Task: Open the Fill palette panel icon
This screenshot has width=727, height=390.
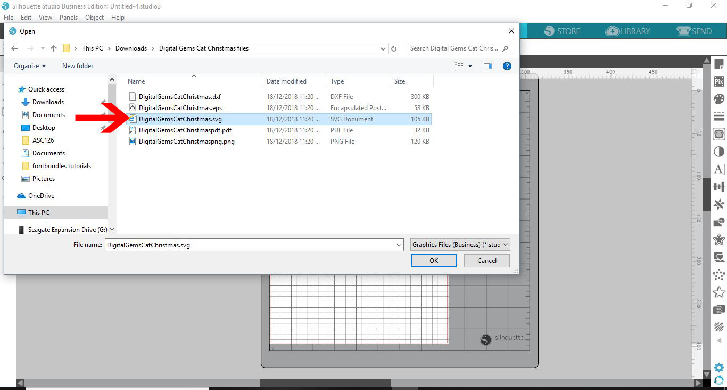Action: click(719, 99)
